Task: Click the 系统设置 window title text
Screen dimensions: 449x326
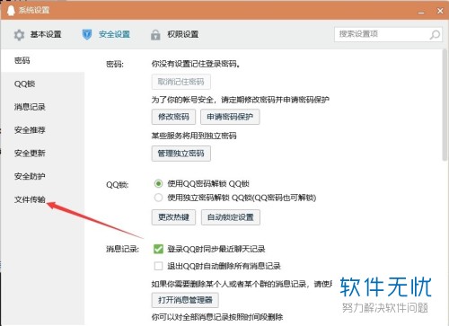Action: [34, 10]
